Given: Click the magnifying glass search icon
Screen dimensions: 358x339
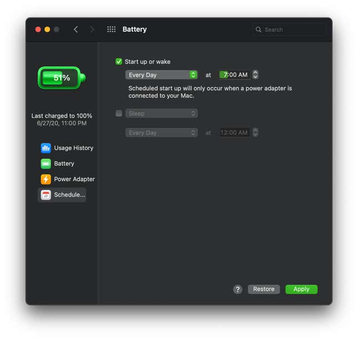Looking at the screenshot, I should click(259, 29).
